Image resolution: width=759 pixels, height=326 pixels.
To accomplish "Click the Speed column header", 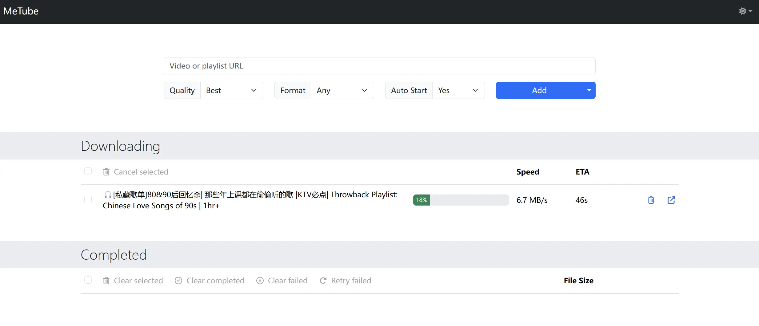I will pyautogui.click(x=528, y=172).
